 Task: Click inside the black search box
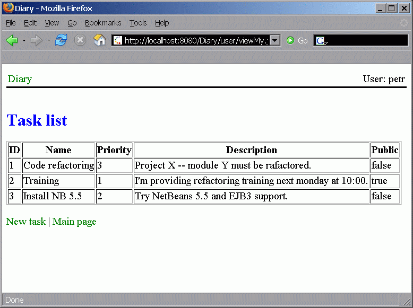366,41
